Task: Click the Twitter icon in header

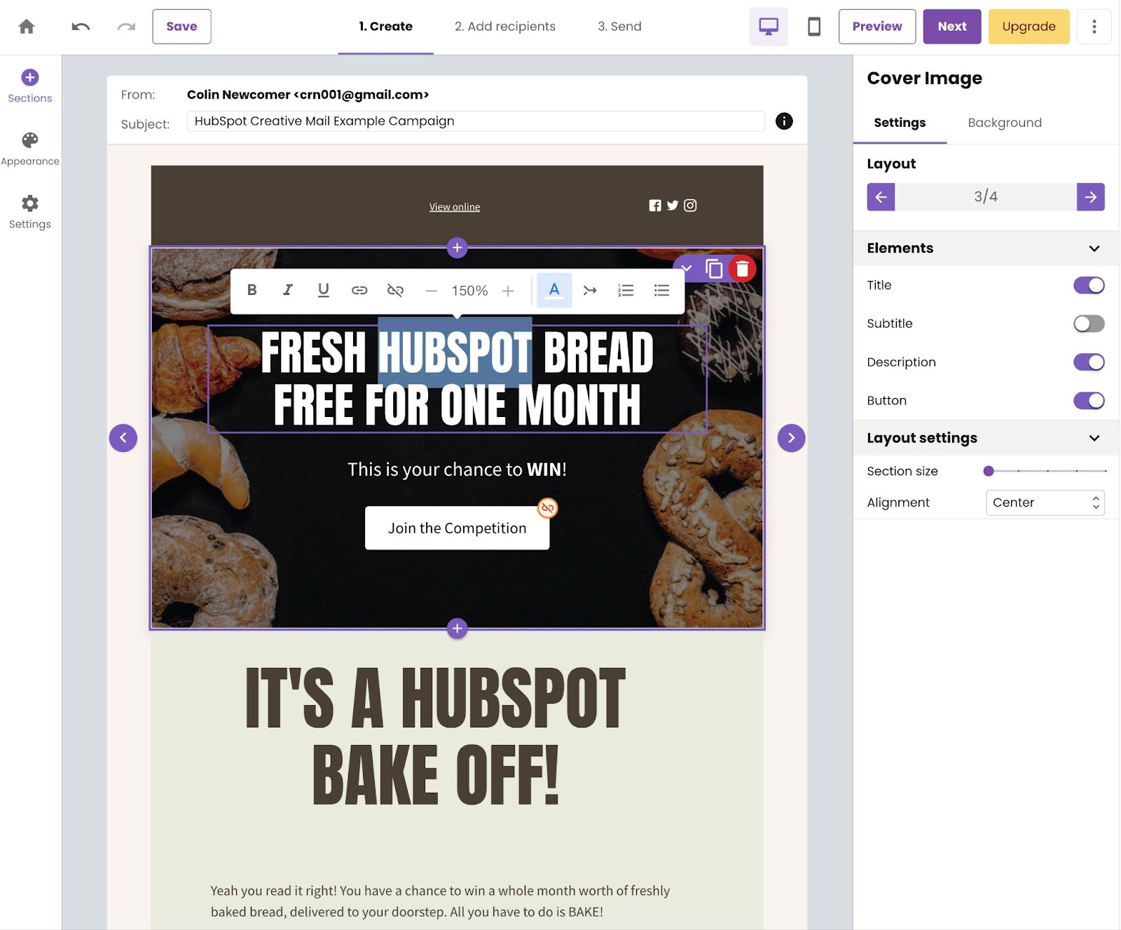Action: (x=673, y=205)
